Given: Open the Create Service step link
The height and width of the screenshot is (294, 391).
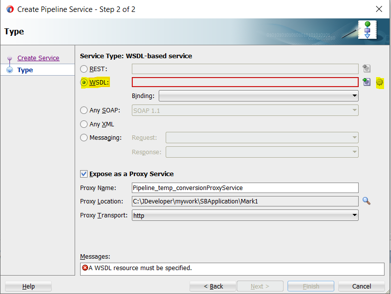Looking at the screenshot, I should tap(38, 58).
